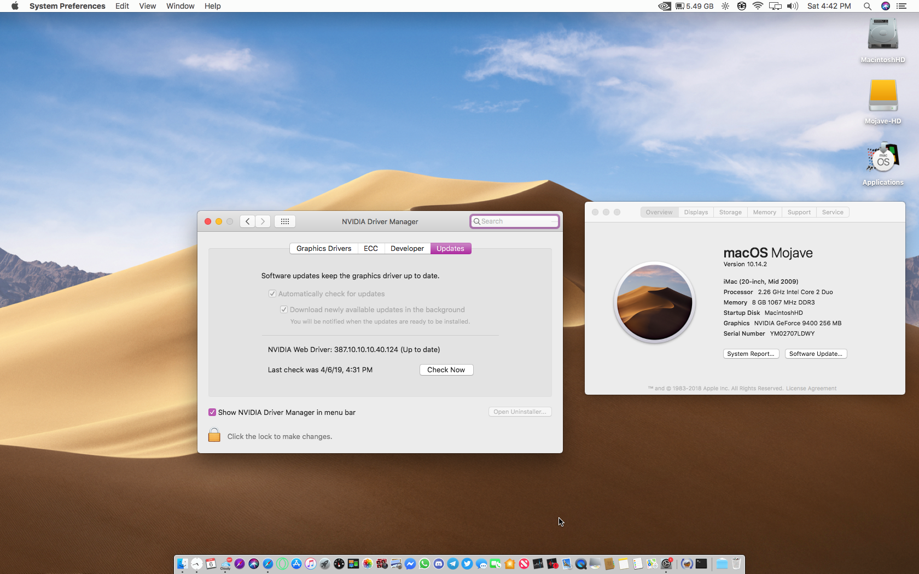The image size is (919, 574).
Task: Open the App Store Dock icon
Action: pyautogui.click(x=296, y=564)
